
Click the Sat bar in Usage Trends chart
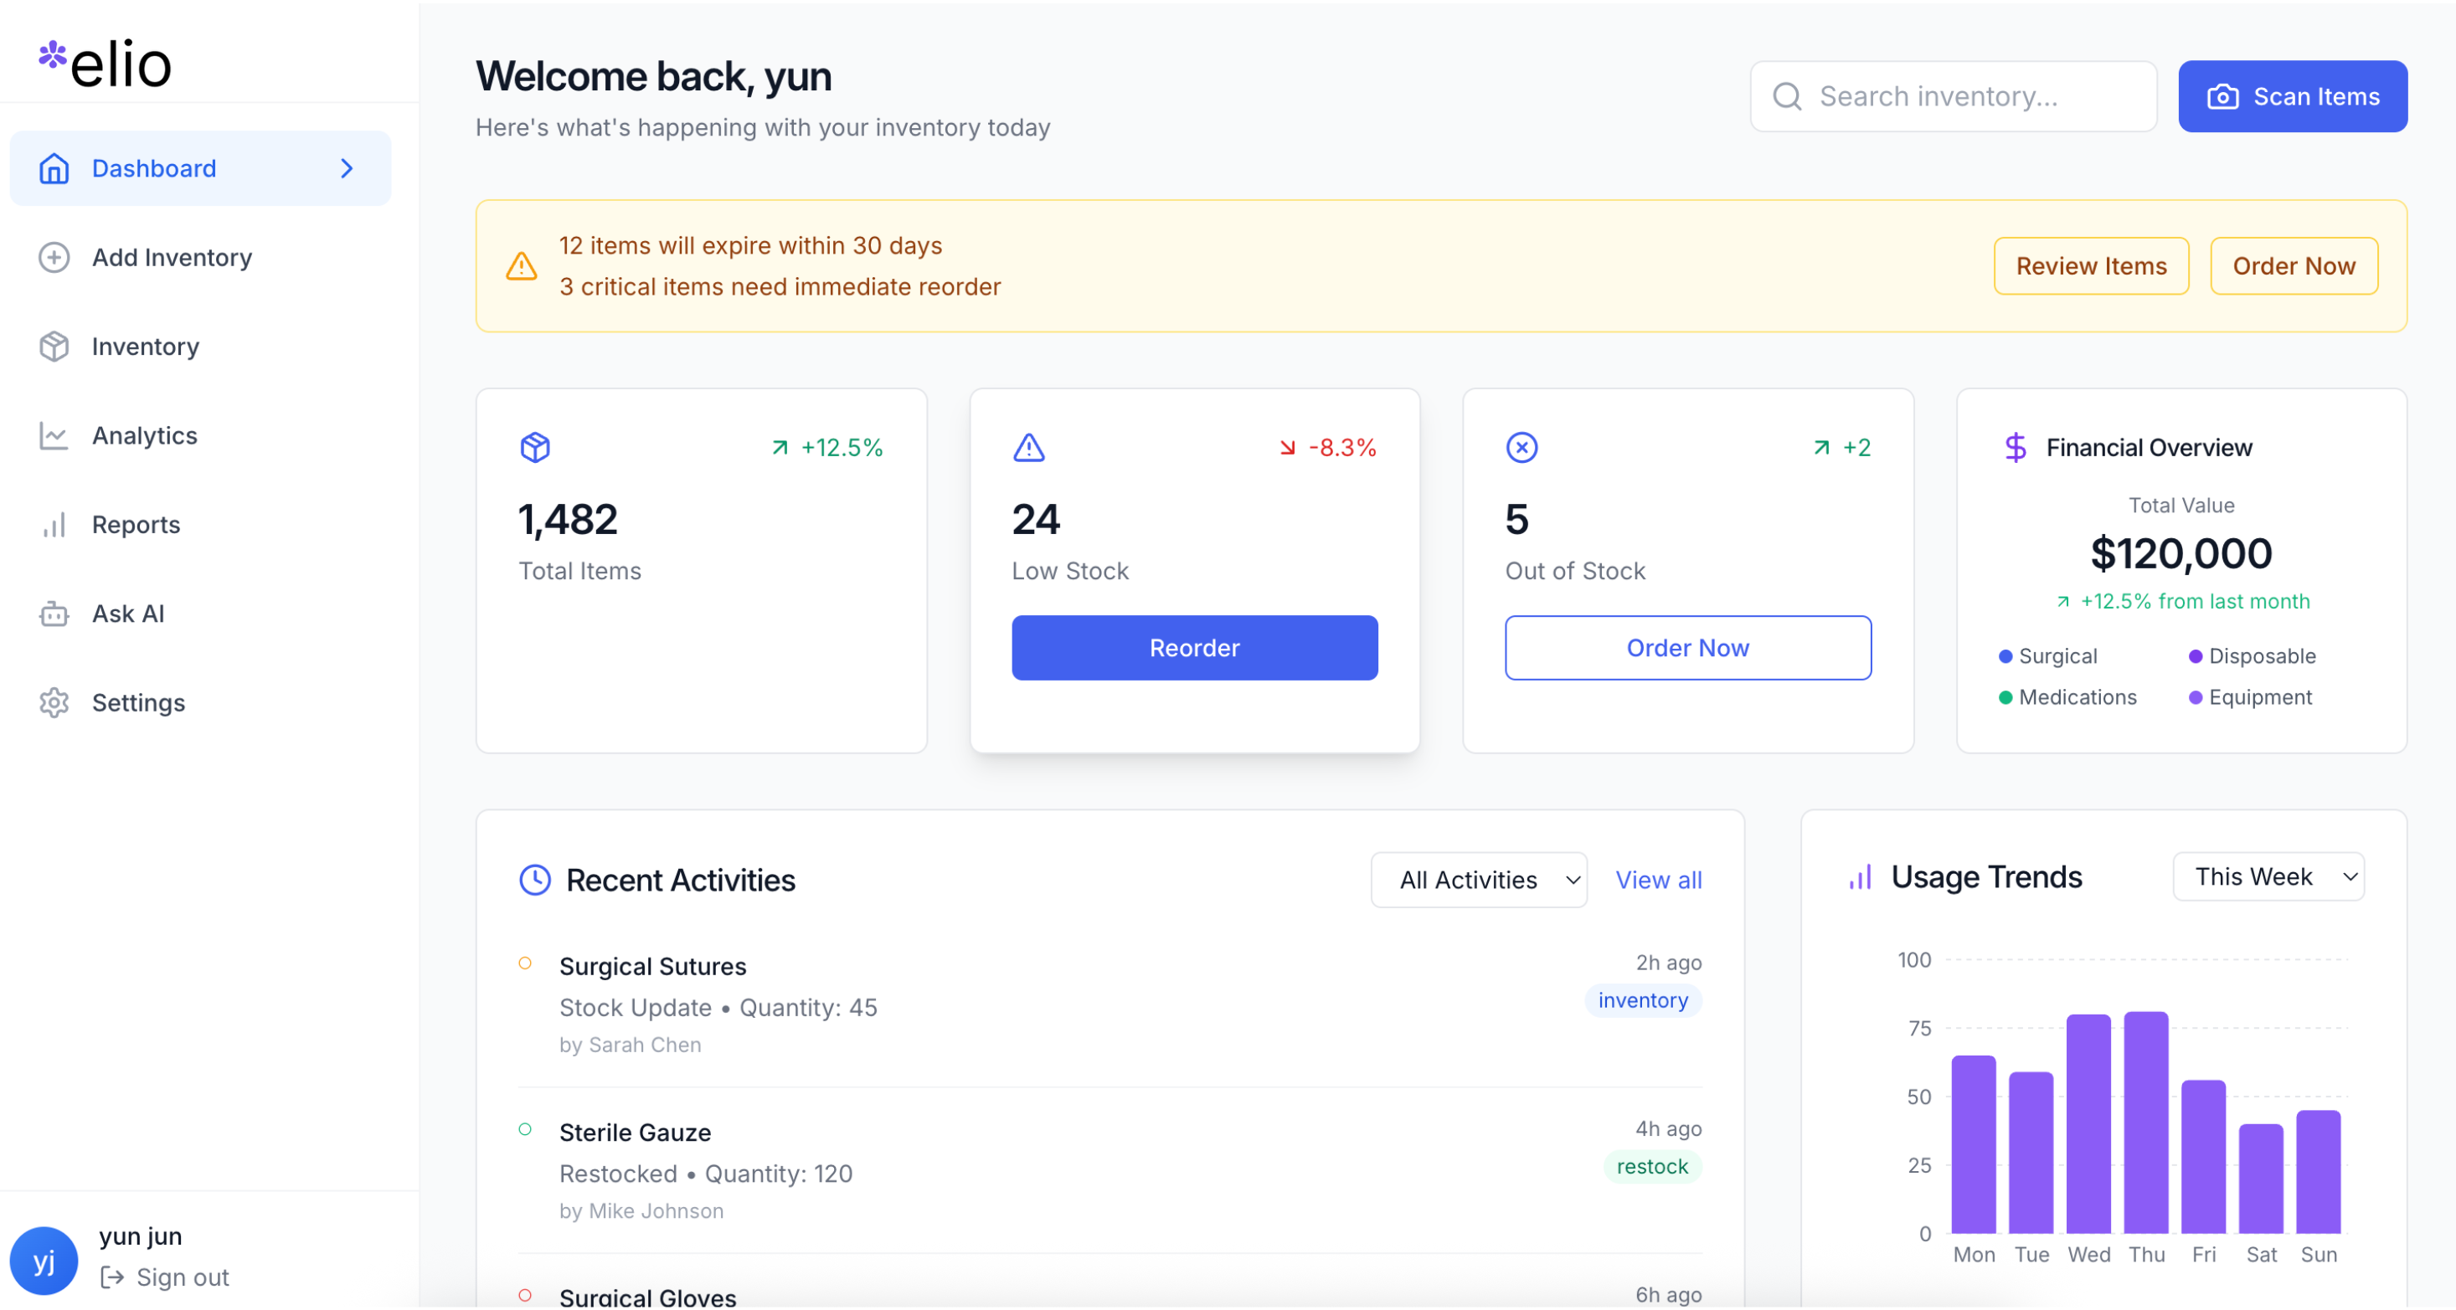(x=2262, y=1179)
